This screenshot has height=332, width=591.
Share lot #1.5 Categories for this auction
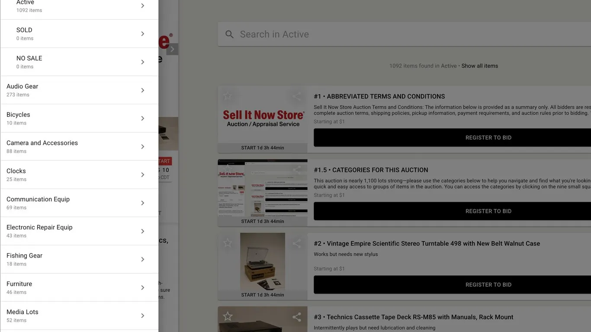(297, 170)
